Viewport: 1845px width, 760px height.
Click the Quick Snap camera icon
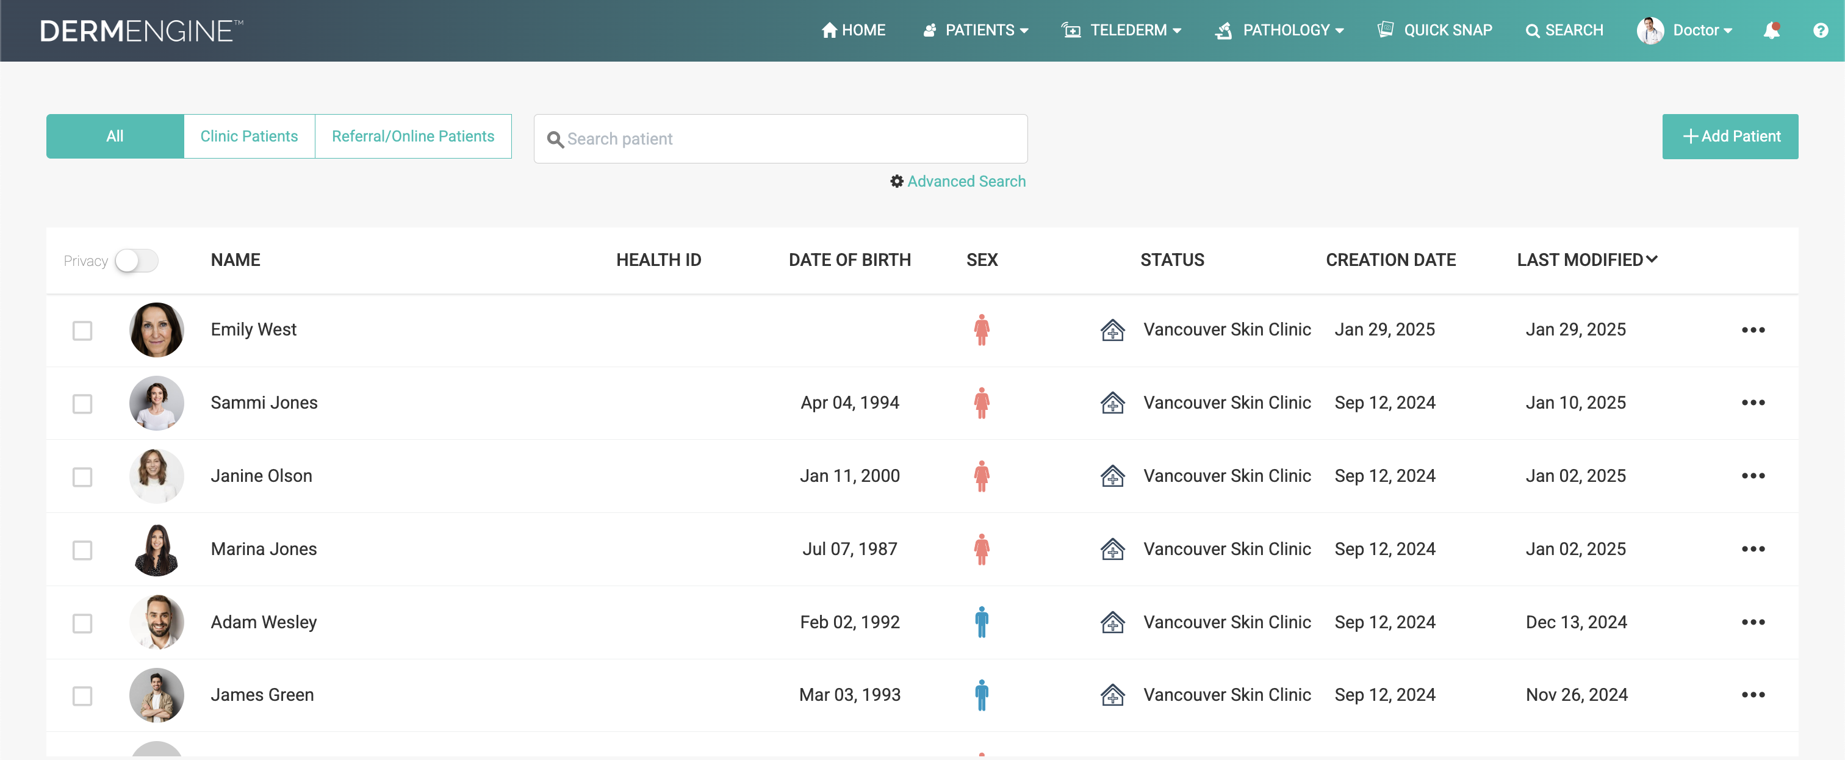click(1385, 29)
